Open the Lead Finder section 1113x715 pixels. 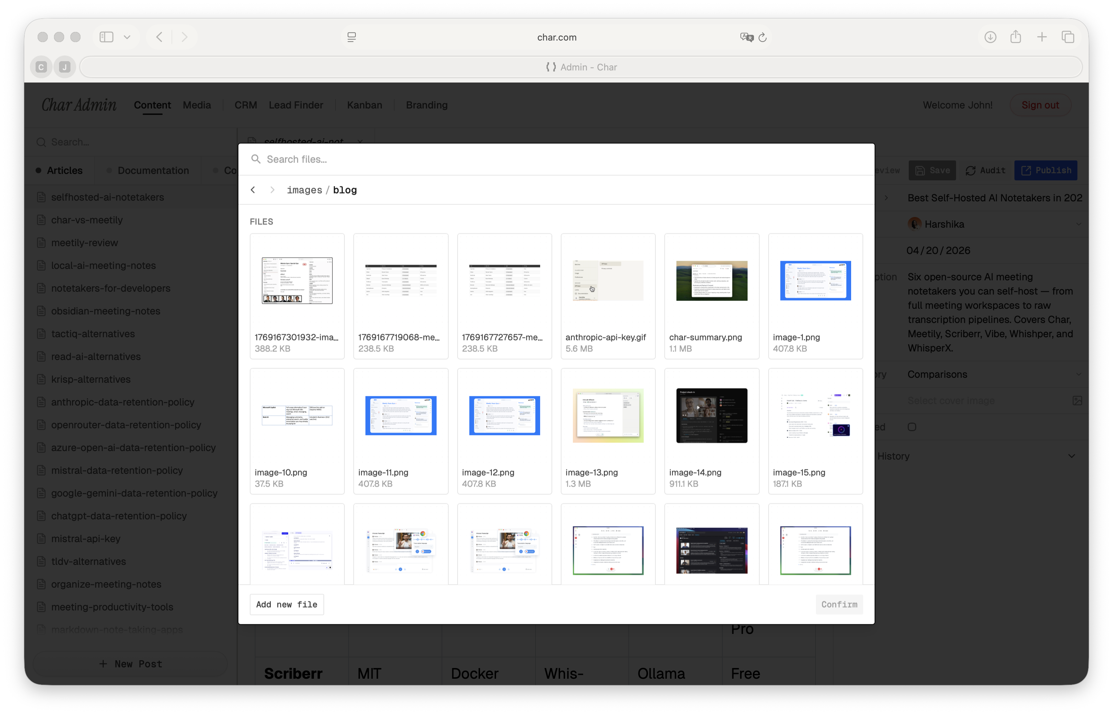click(296, 105)
